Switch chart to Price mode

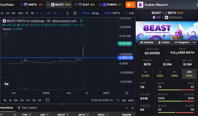(x=86, y=13)
